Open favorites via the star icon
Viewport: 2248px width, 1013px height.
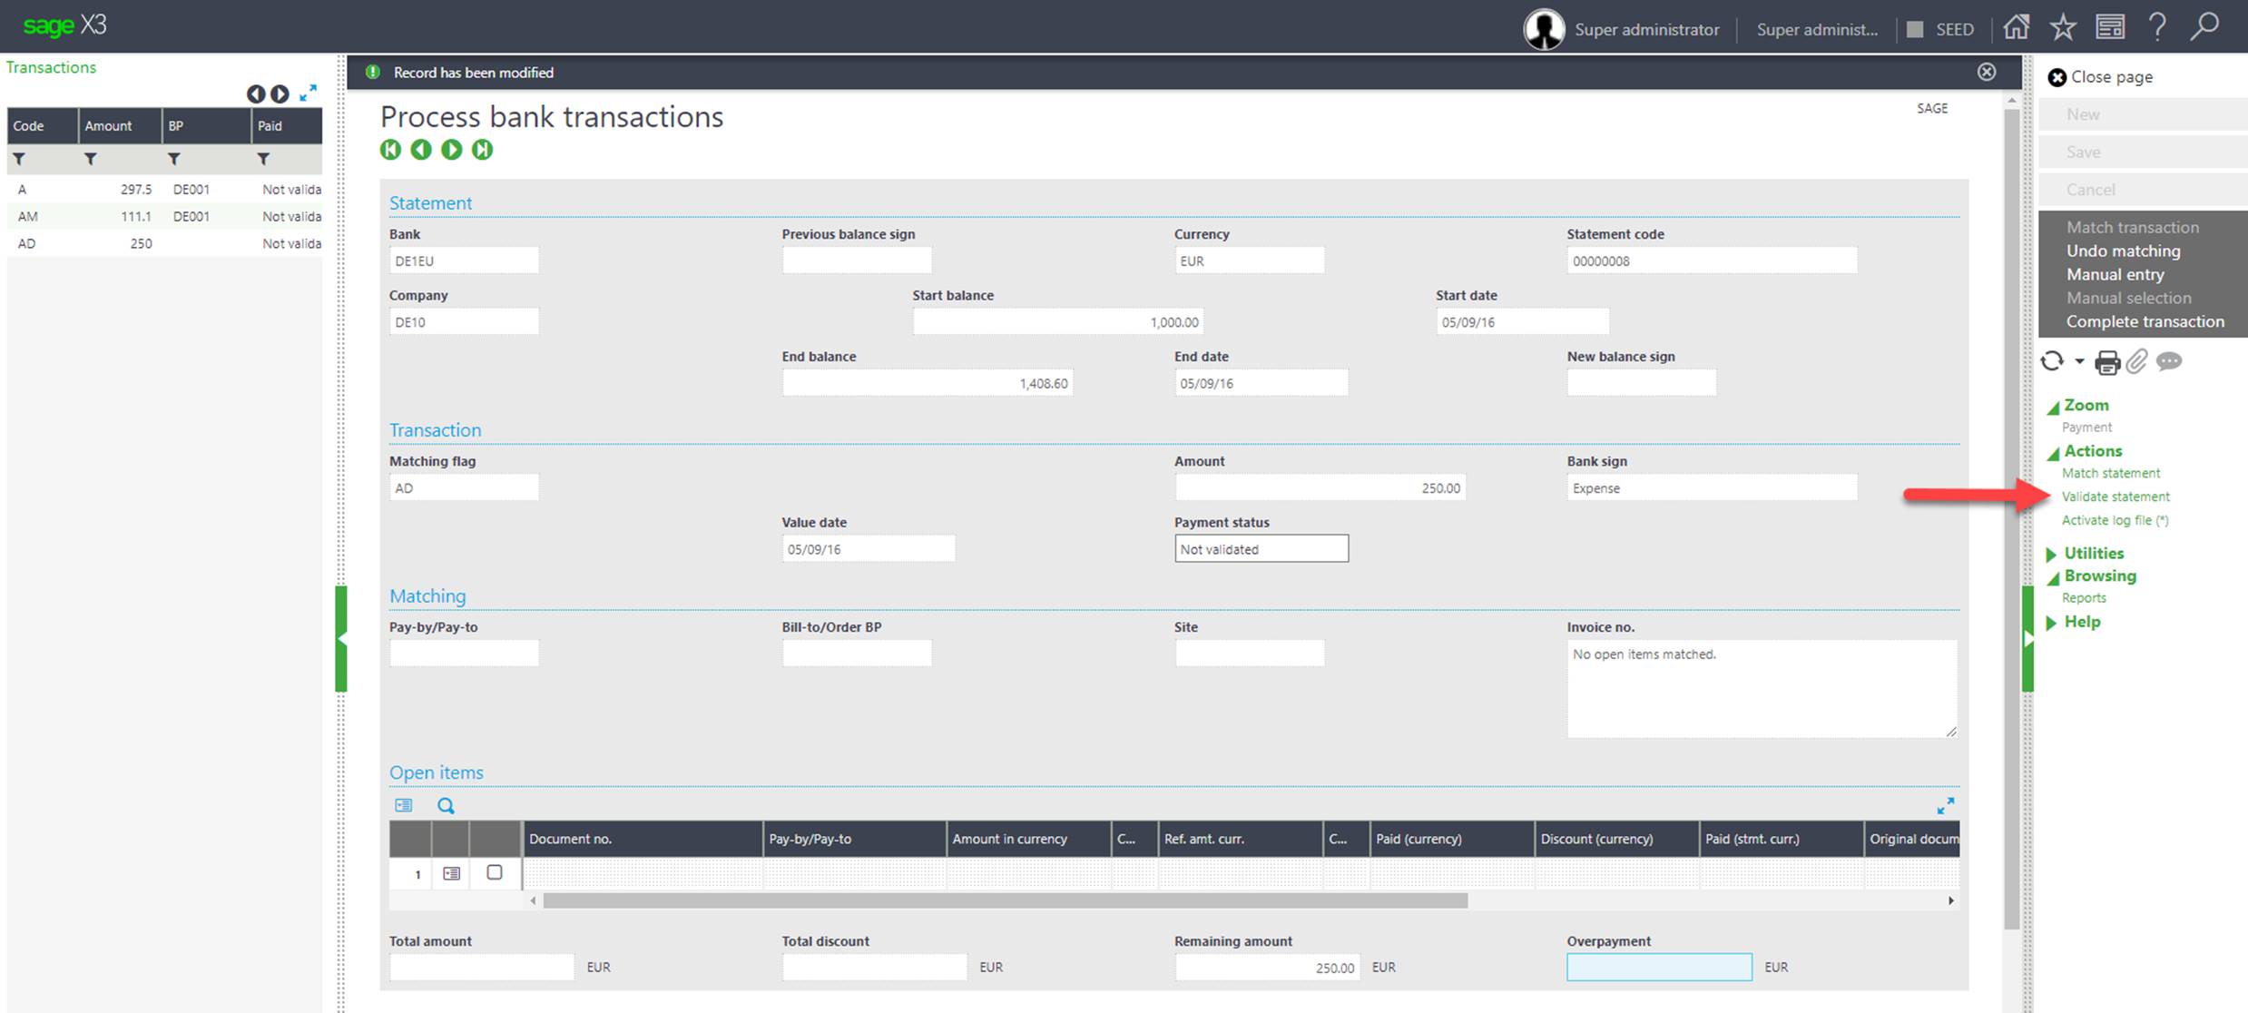coord(2064,27)
